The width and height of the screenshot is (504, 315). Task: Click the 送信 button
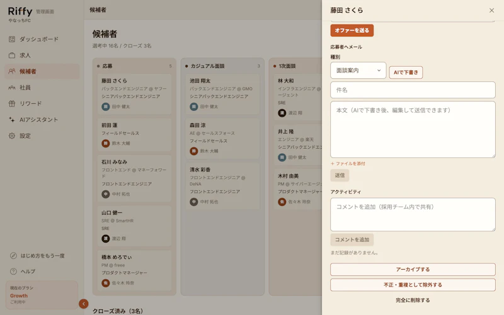coord(340,175)
